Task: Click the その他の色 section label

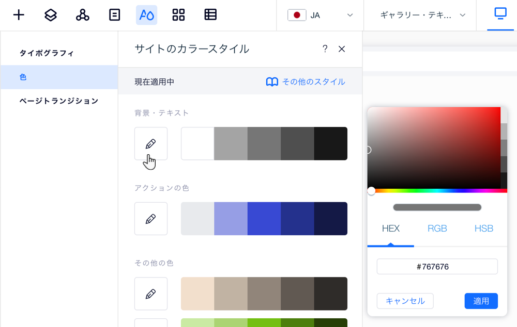Action: coord(154,263)
